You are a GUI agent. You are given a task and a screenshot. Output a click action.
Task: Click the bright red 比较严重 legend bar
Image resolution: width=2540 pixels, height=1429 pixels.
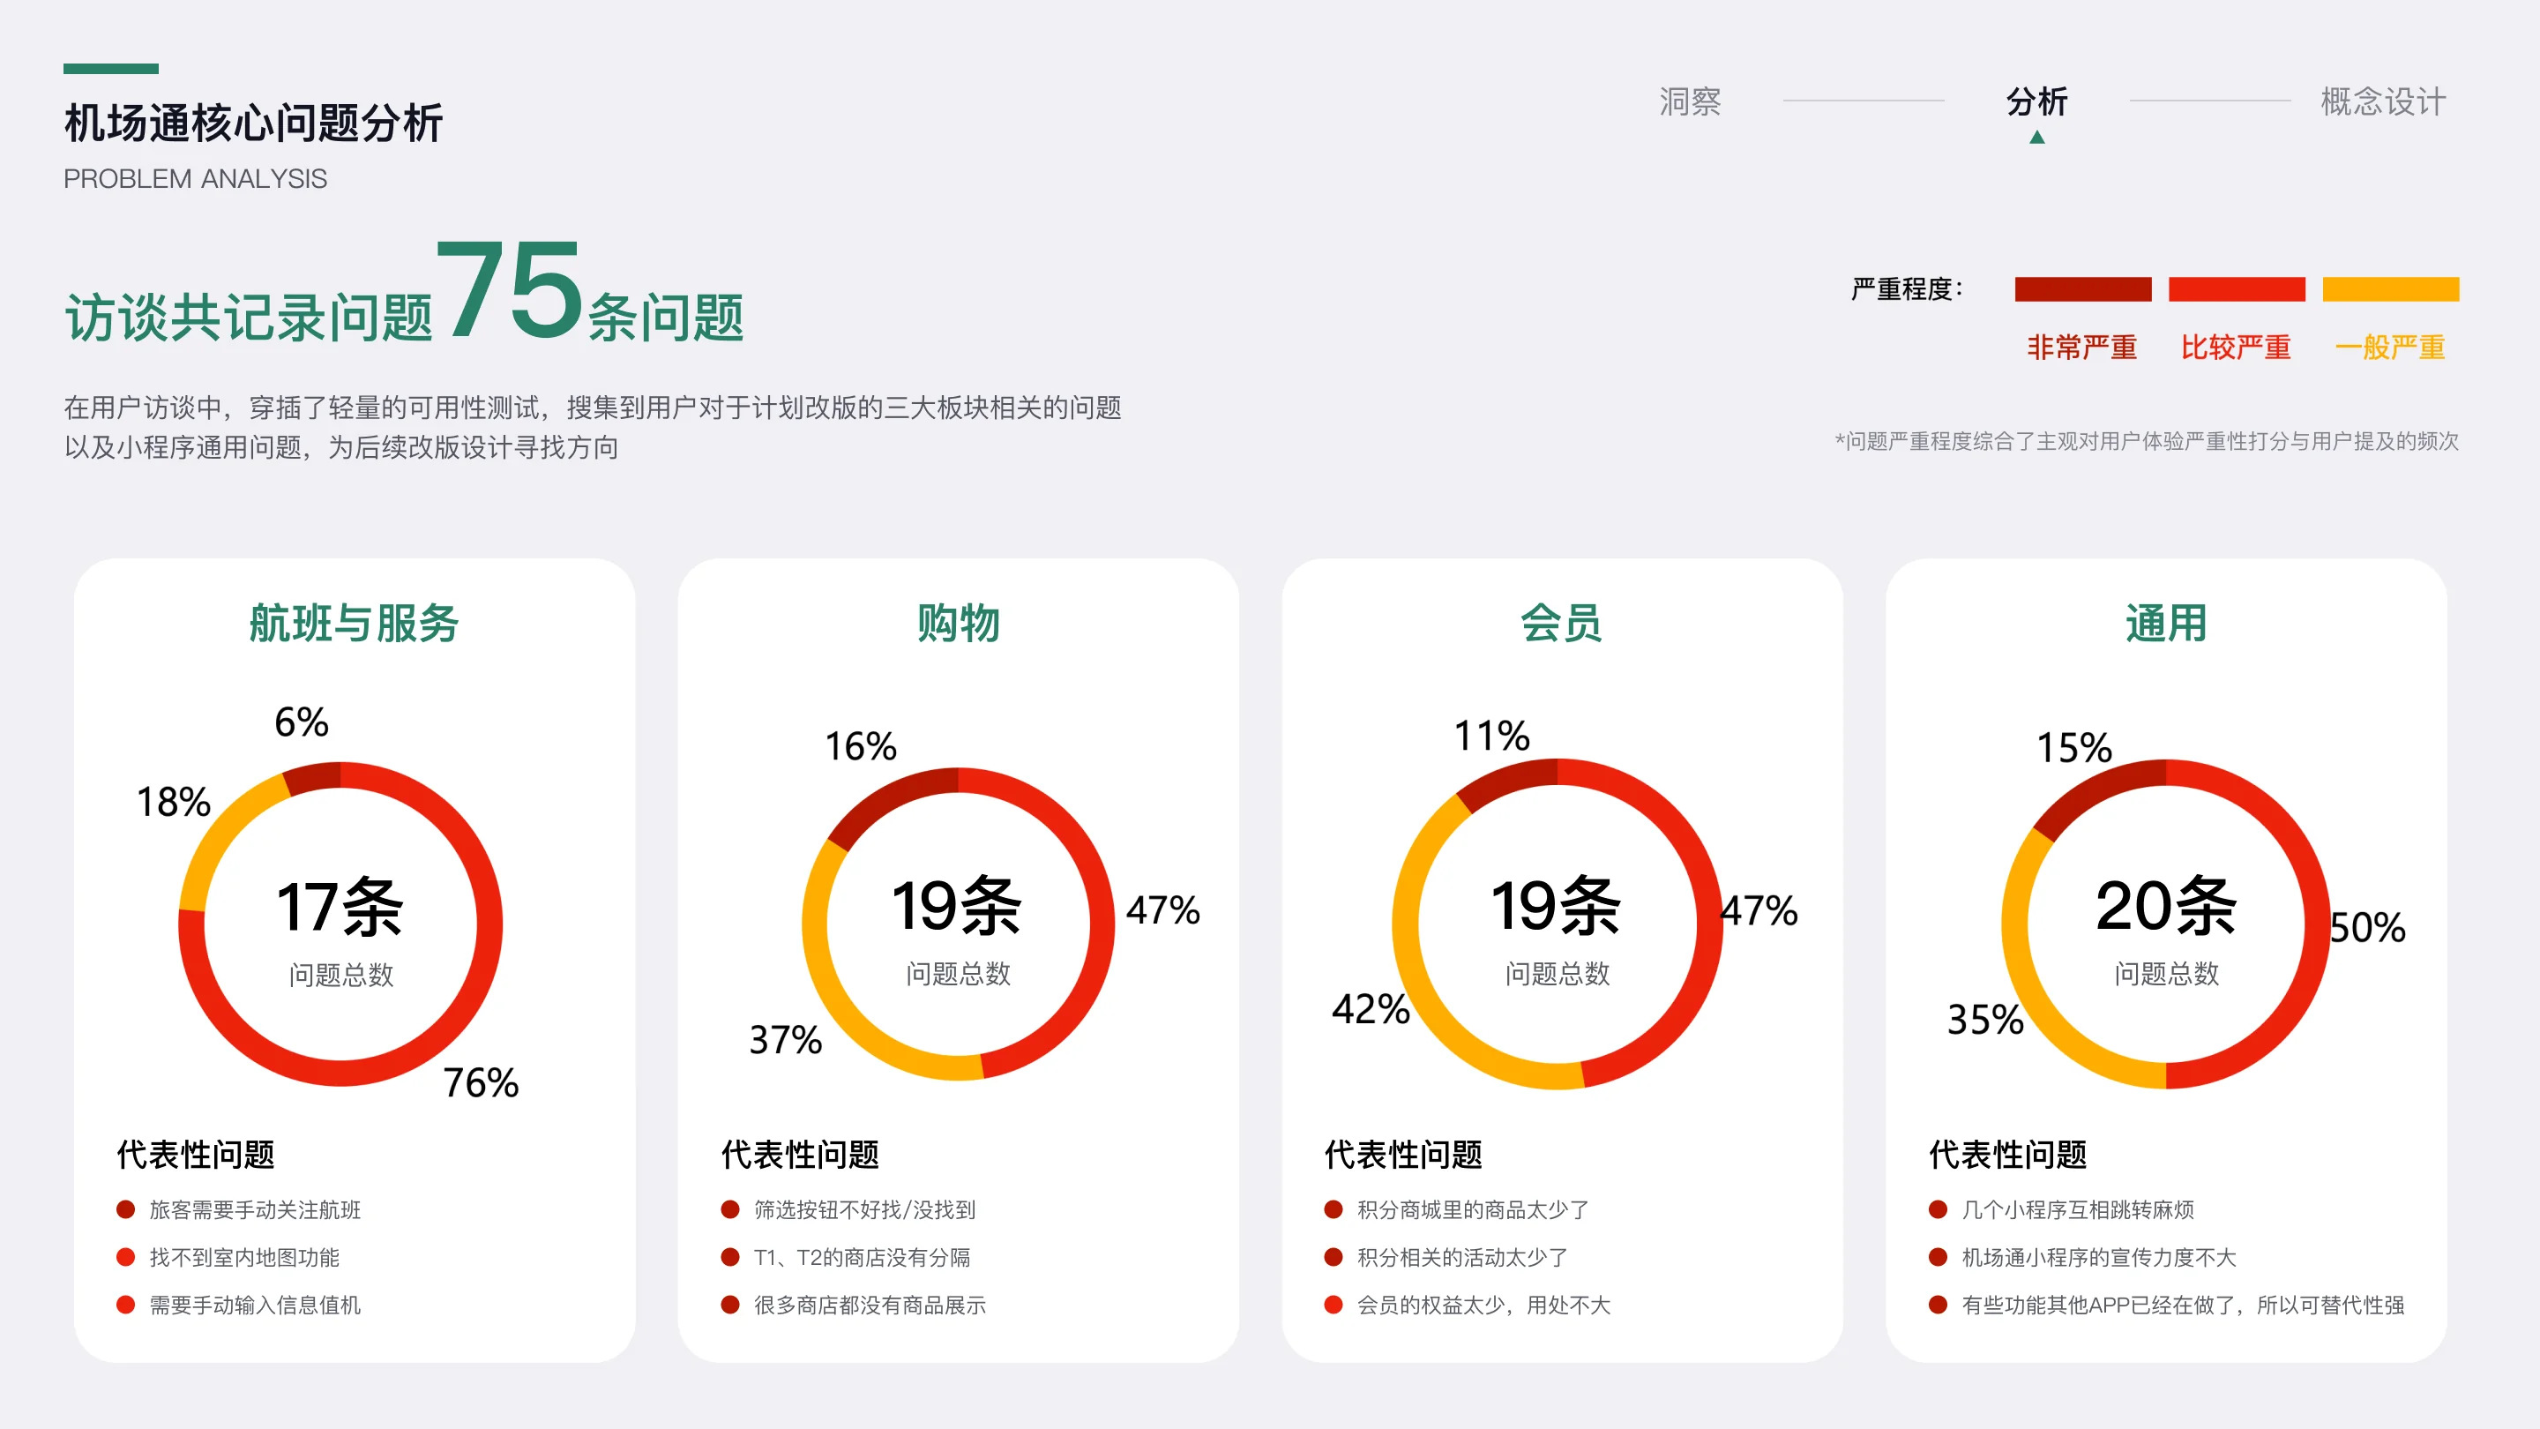click(2237, 289)
